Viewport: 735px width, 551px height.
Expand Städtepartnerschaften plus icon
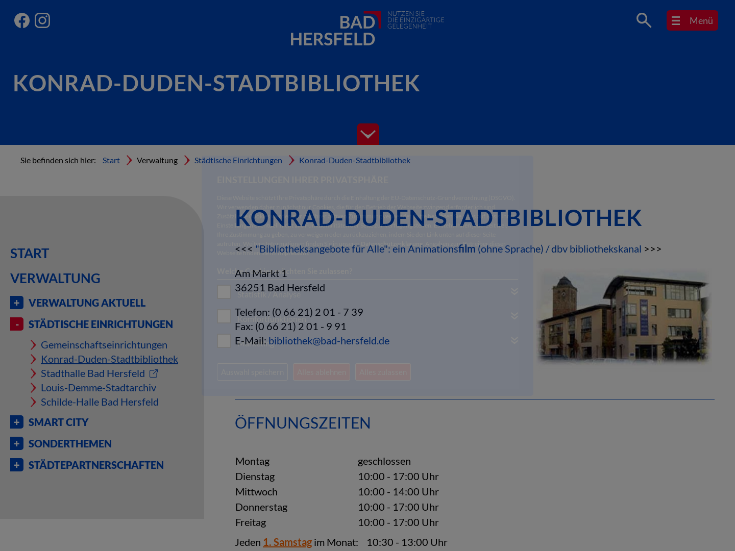[17, 465]
